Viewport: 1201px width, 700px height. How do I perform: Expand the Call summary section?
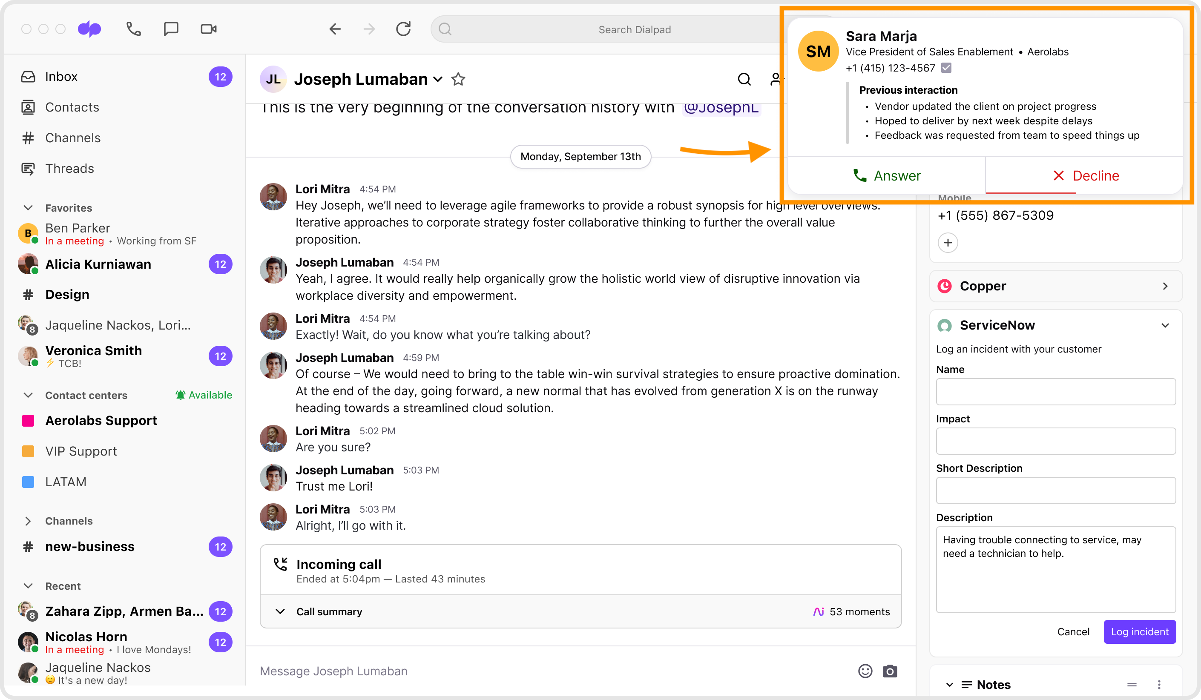coord(280,611)
